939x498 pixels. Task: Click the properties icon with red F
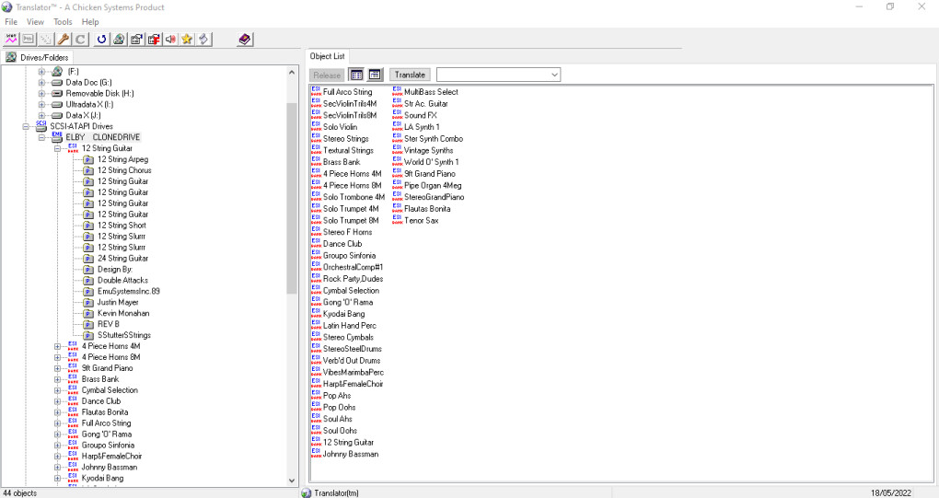click(x=154, y=40)
